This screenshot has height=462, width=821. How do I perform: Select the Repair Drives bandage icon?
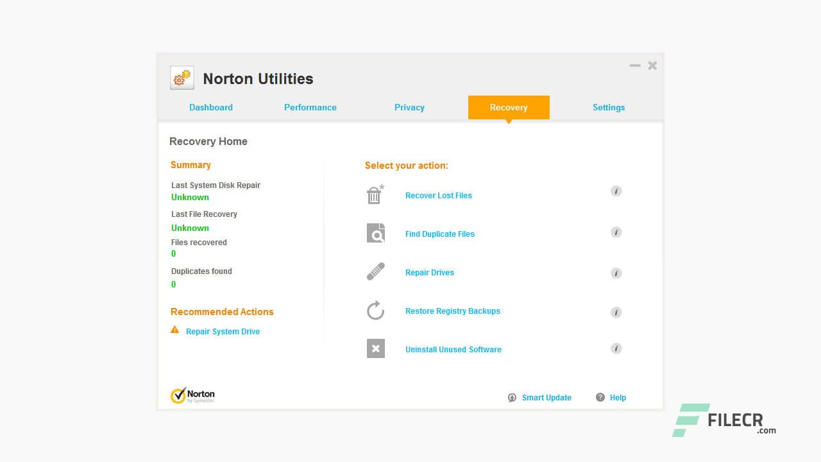click(376, 271)
